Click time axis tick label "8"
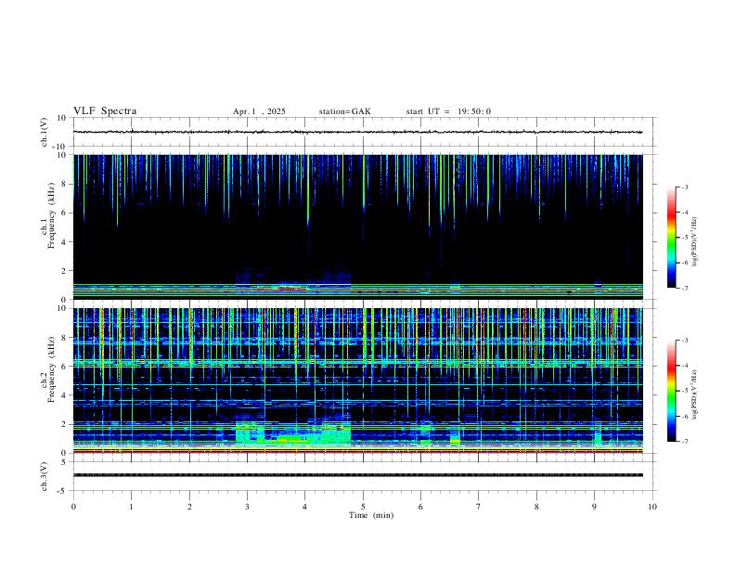 pyautogui.click(x=536, y=507)
